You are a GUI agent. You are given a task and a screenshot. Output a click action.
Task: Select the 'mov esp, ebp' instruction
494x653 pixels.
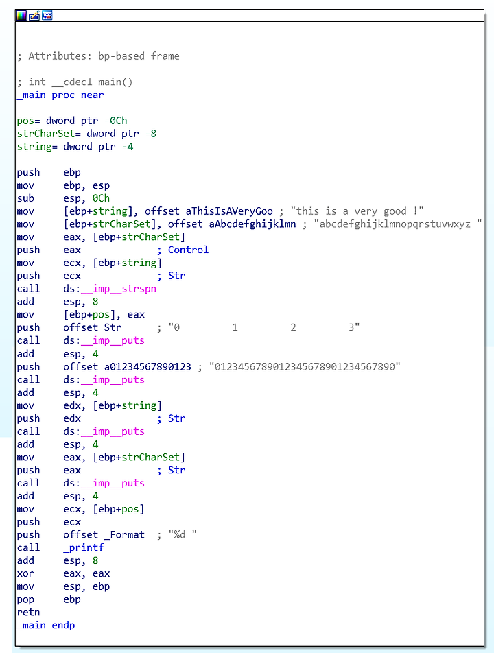click(63, 586)
